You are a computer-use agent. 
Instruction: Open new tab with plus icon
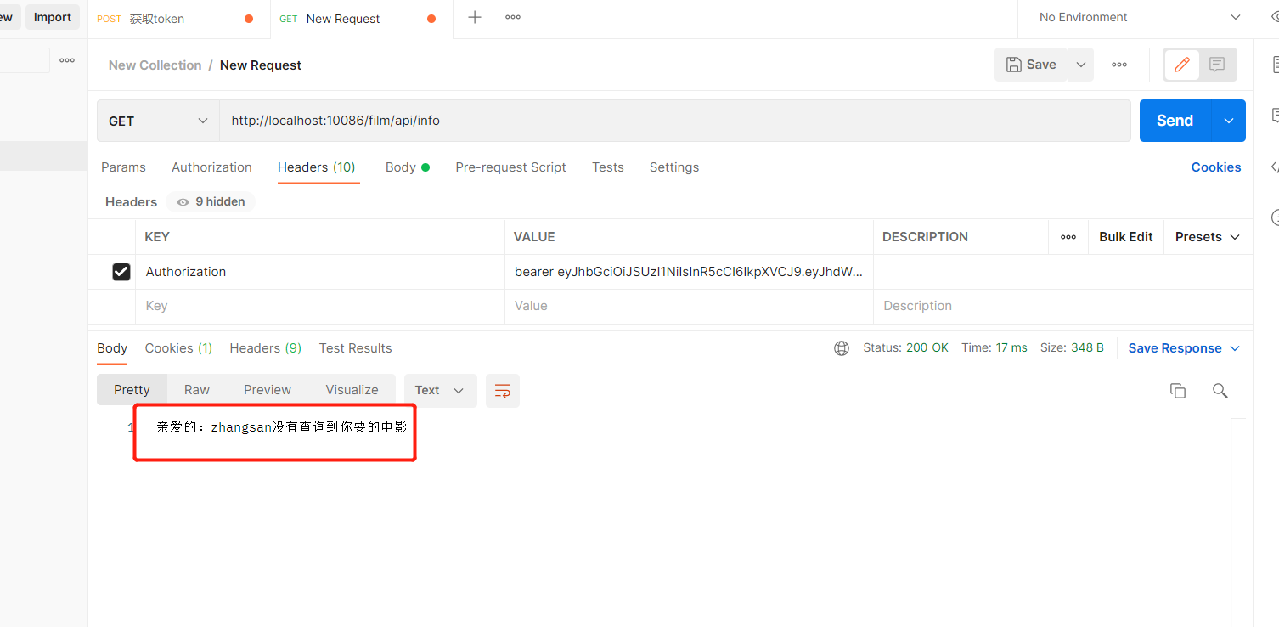point(475,17)
